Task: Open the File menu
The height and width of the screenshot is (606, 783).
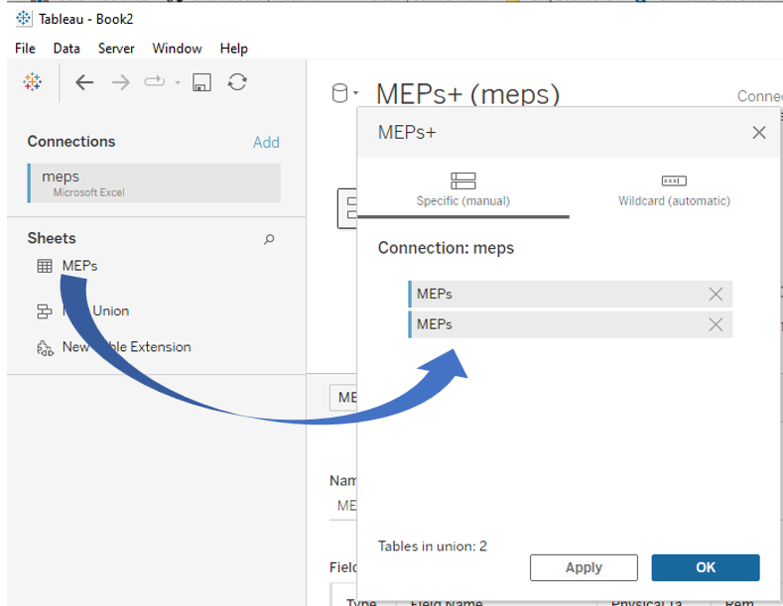Action: click(x=25, y=49)
